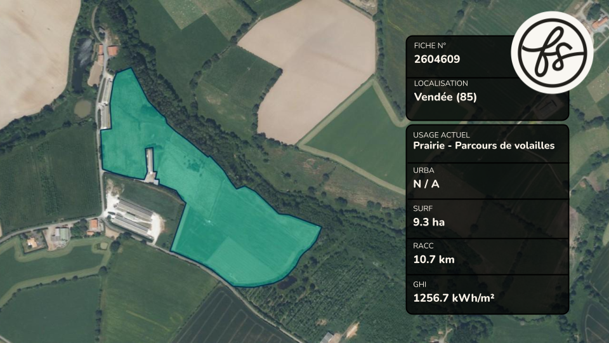
Task: Click Prairie - Parcours de volailles text
Action: 484,145
